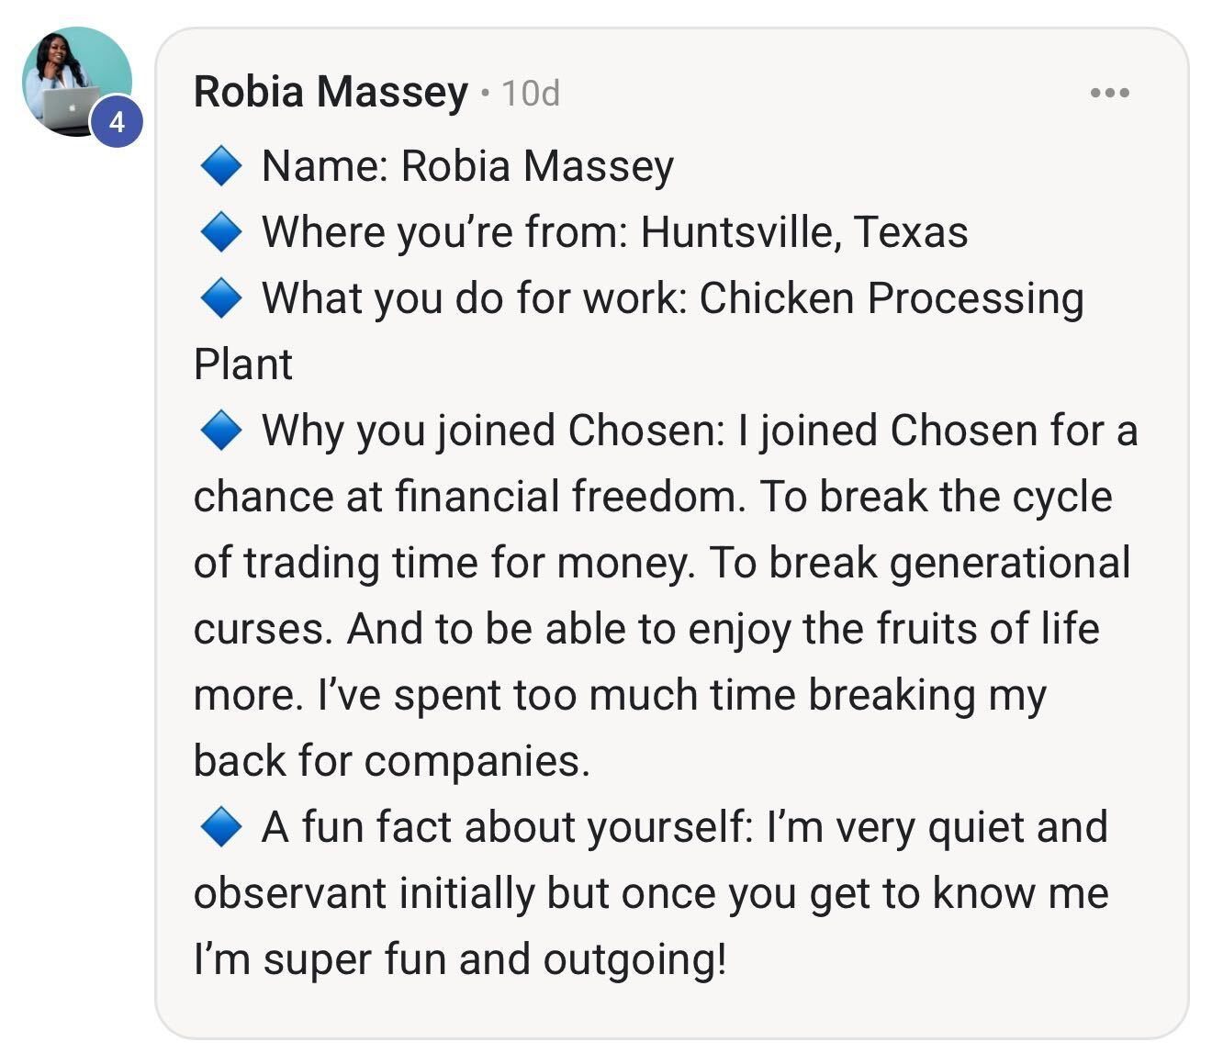Click the words Chicken Processing
The height and width of the screenshot is (1053, 1212).
(892, 299)
